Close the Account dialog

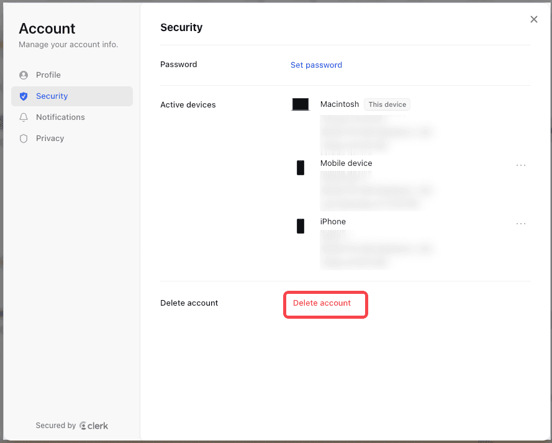click(x=534, y=19)
